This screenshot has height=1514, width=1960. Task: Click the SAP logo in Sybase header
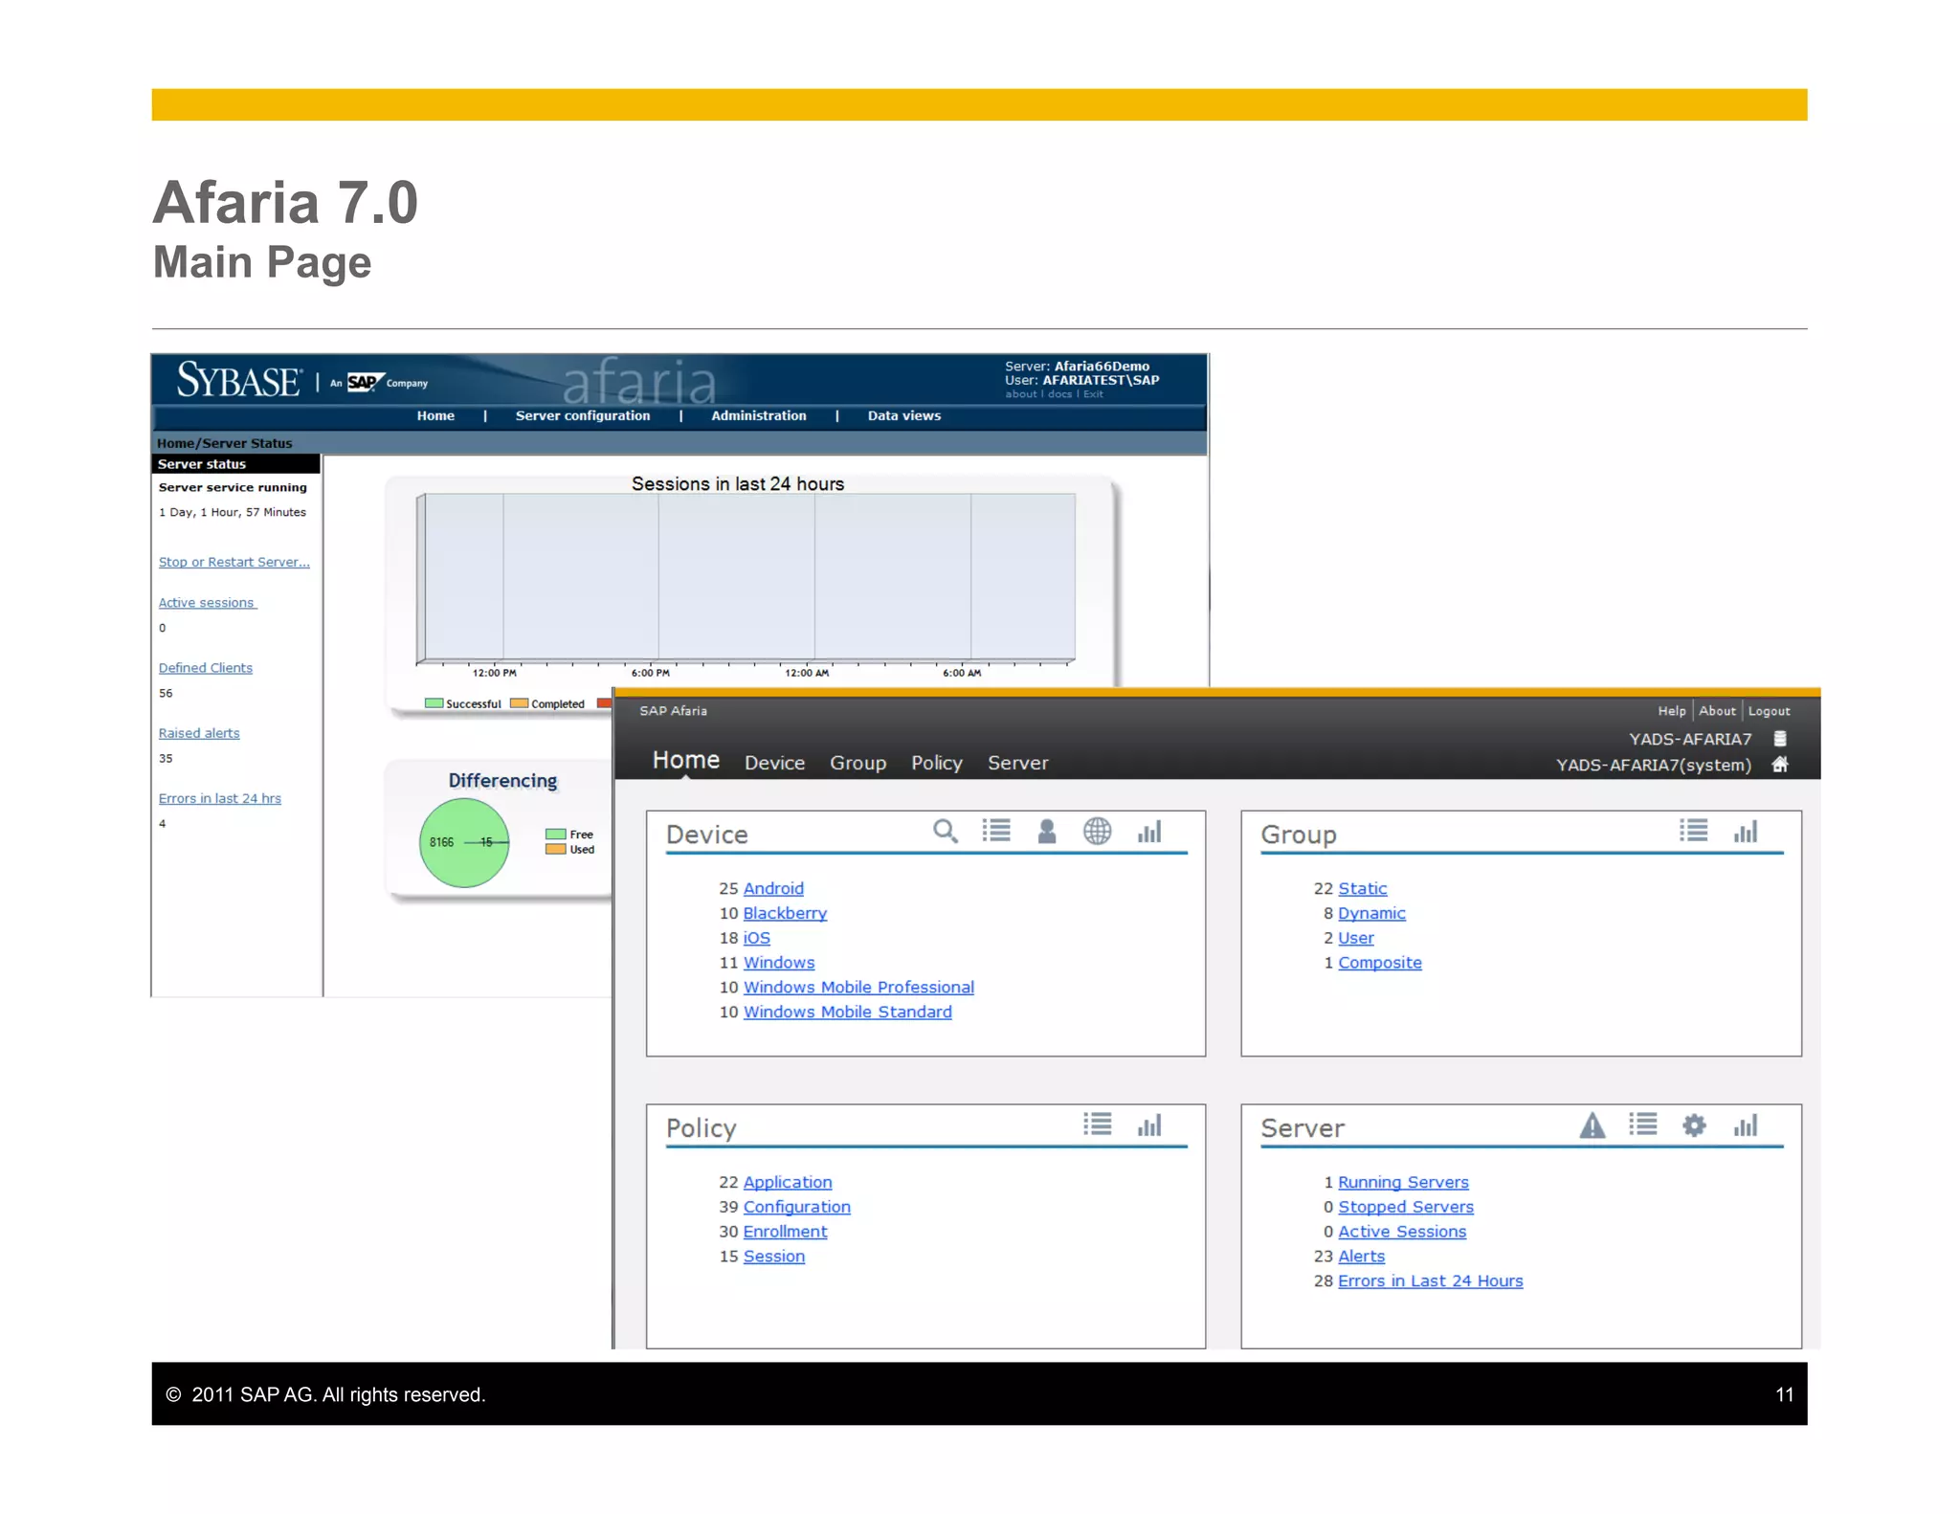tap(365, 382)
